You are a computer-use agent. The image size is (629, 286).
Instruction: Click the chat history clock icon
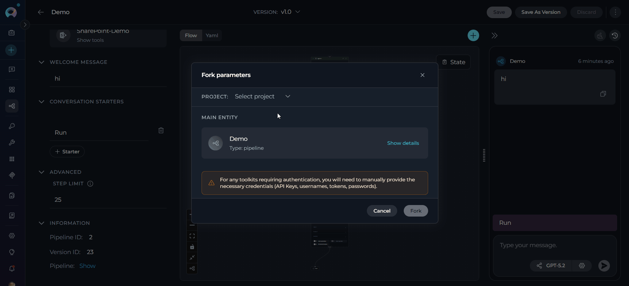(x=615, y=36)
